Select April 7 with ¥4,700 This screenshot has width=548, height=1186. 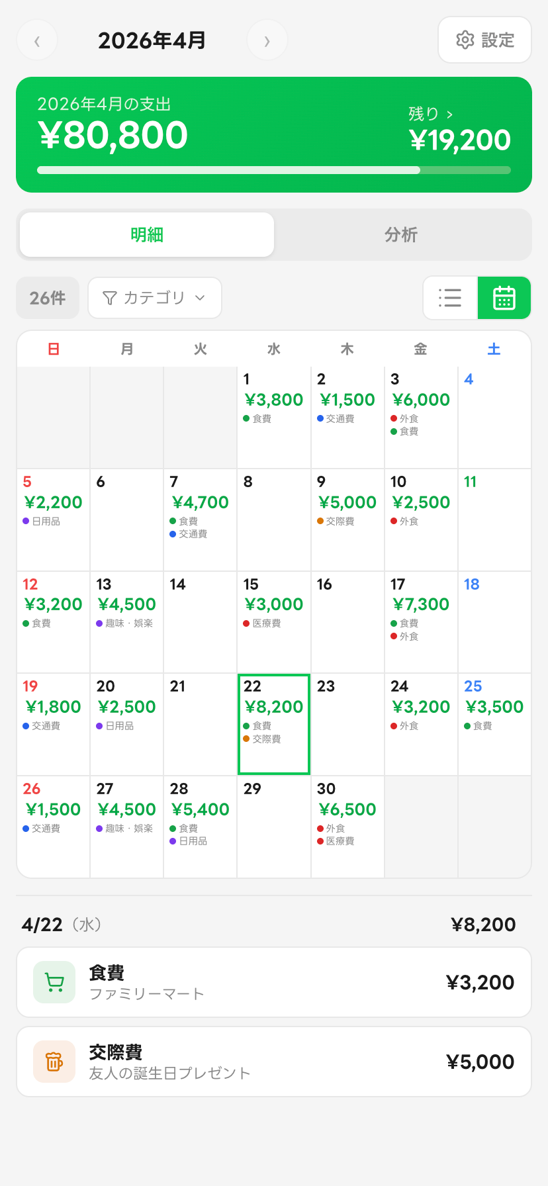click(x=200, y=520)
